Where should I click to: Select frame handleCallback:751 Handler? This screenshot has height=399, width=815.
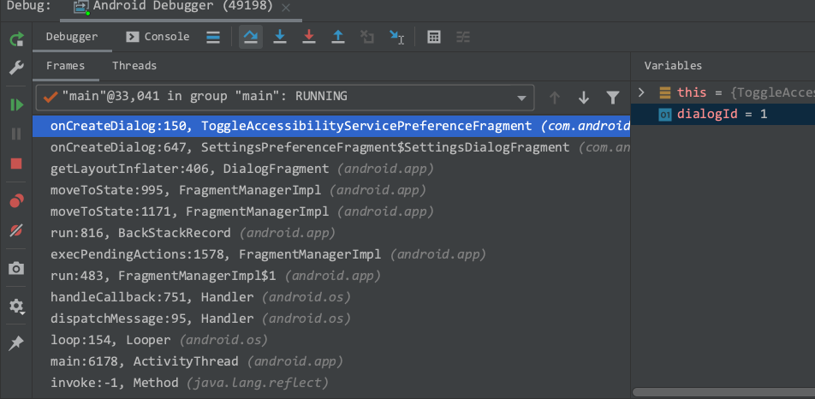click(x=331, y=297)
